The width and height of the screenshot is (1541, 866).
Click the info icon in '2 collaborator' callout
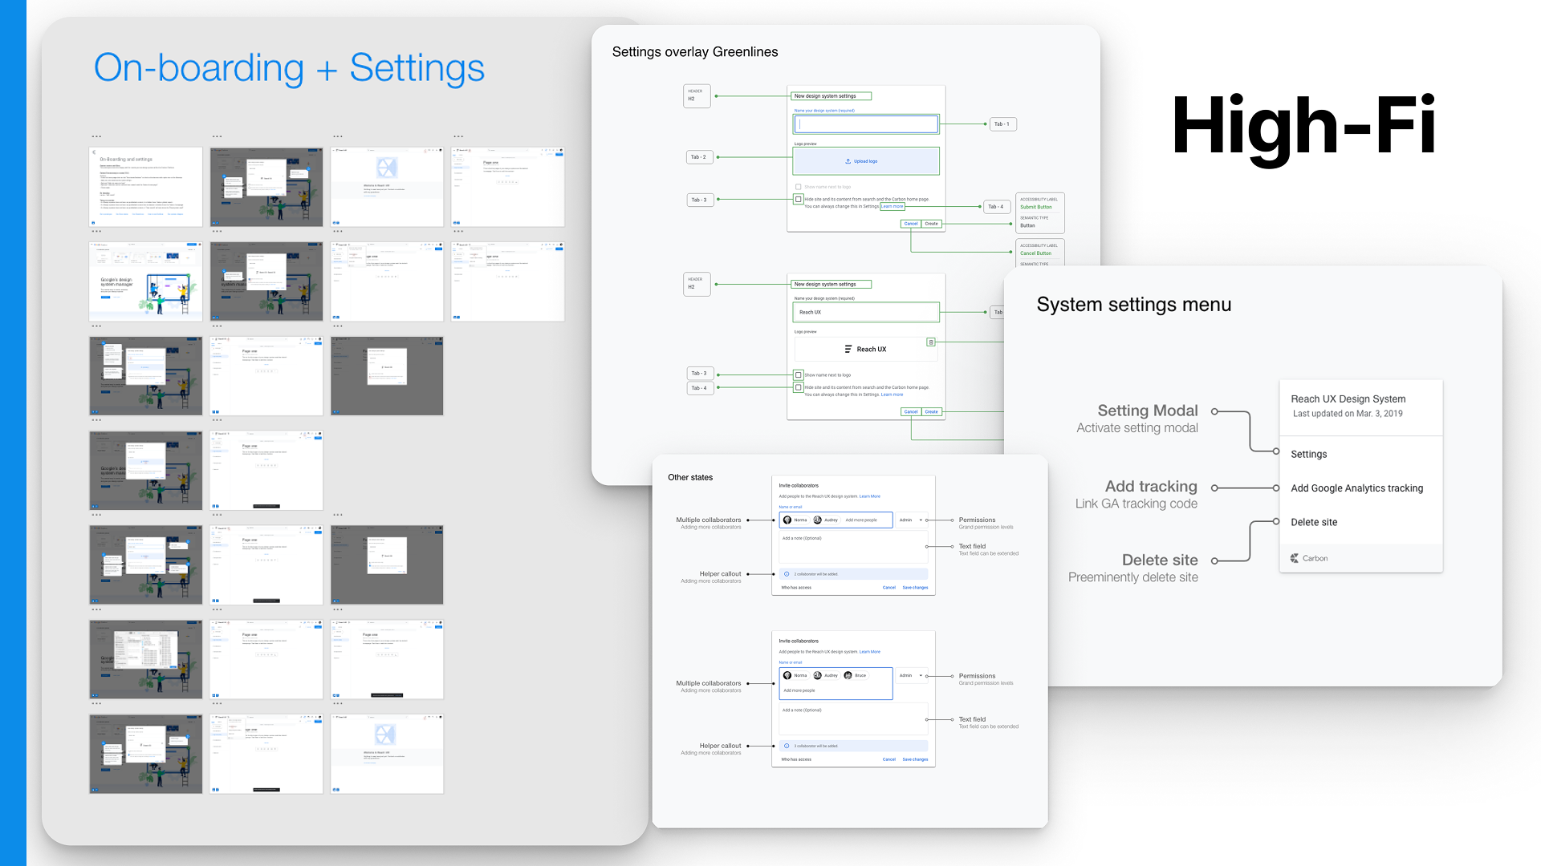tap(787, 574)
